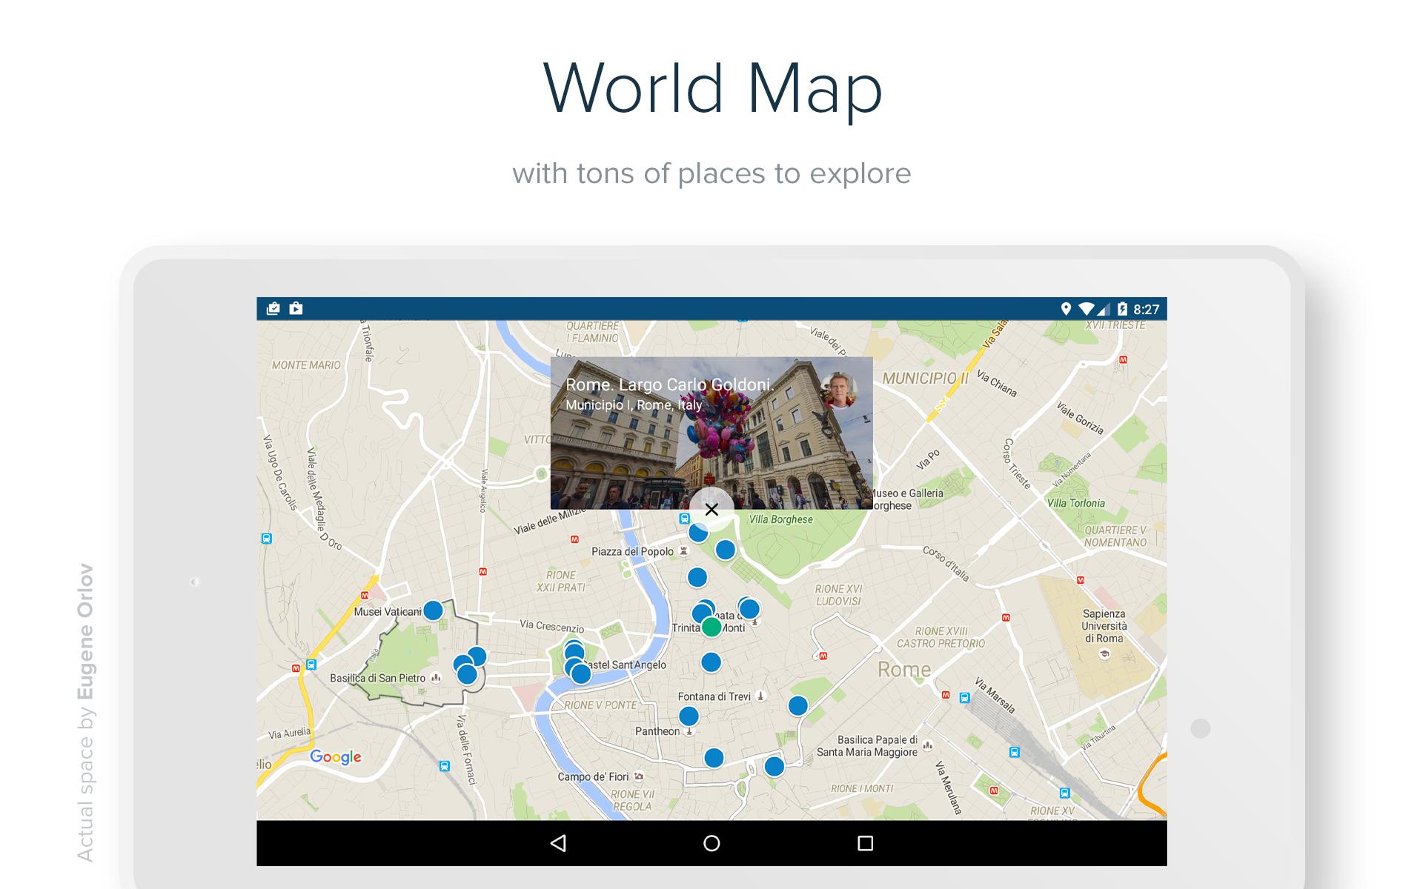Tap the location icon in status bar
1423x889 pixels.
[x=1066, y=309]
